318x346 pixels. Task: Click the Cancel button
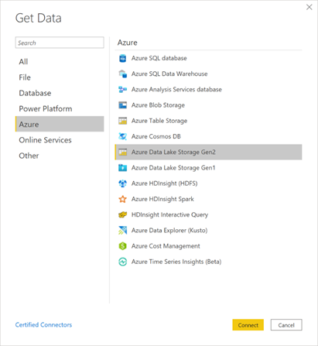(x=286, y=325)
